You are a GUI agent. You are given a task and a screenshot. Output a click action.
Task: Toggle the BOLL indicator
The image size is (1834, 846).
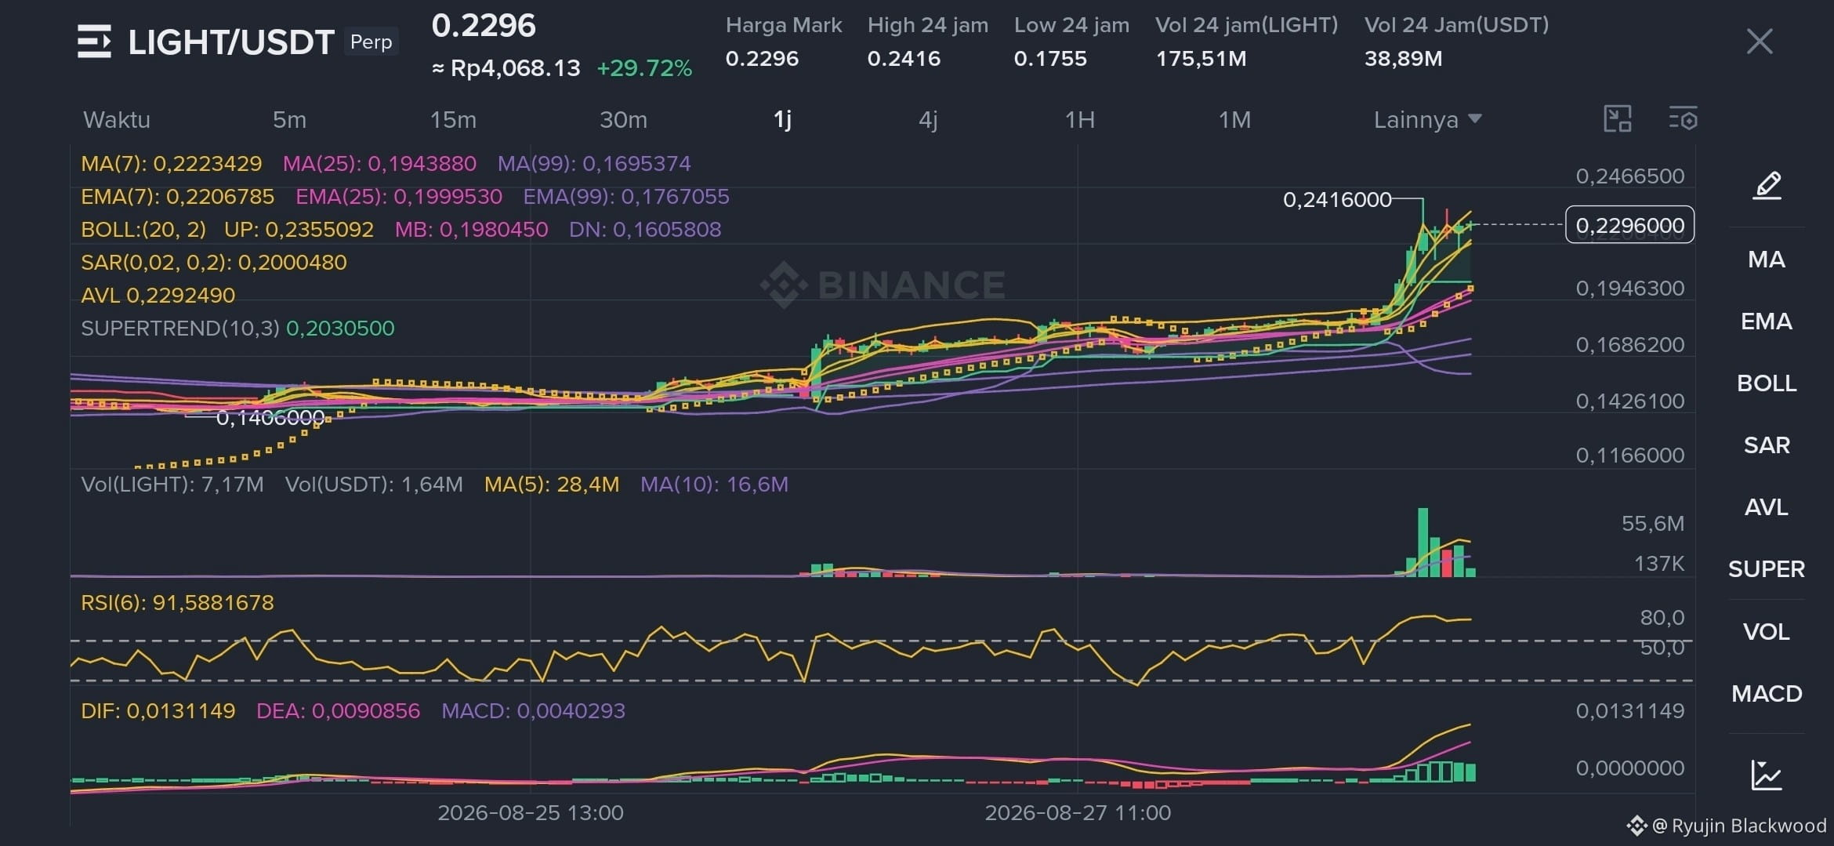(x=1767, y=383)
